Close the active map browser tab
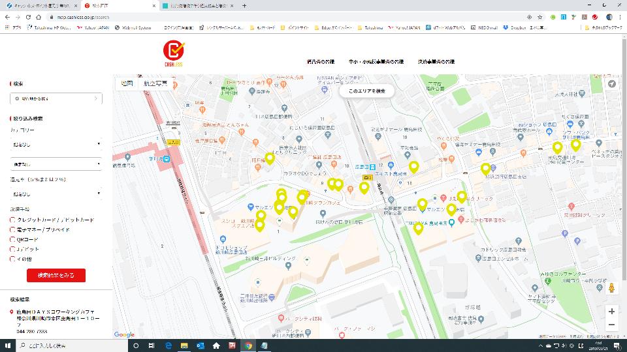The width and height of the screenshot is (627, 352). [x=154, y=6]
